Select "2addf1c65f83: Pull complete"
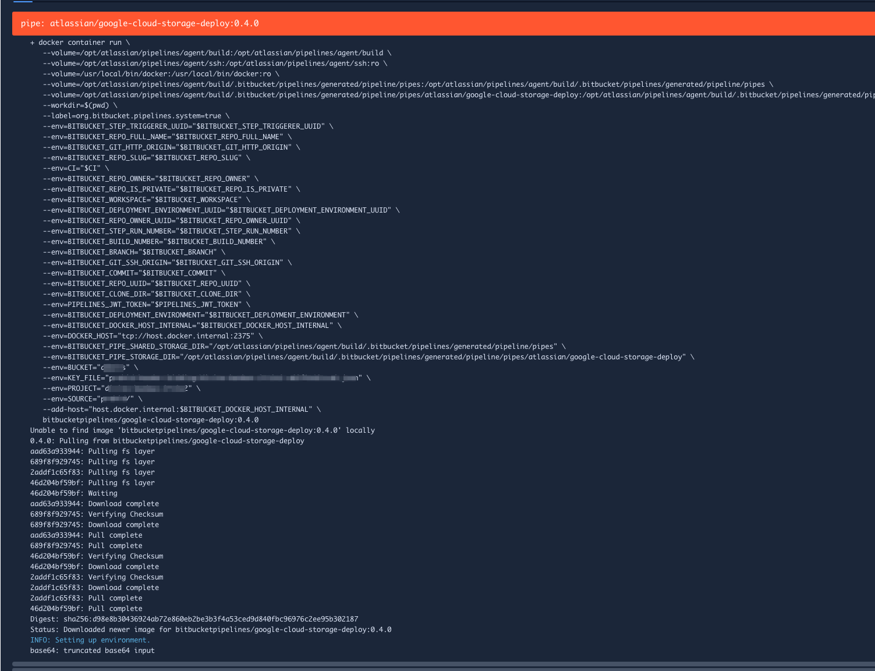This screenshot has height=671, width=875. point(86,598)
